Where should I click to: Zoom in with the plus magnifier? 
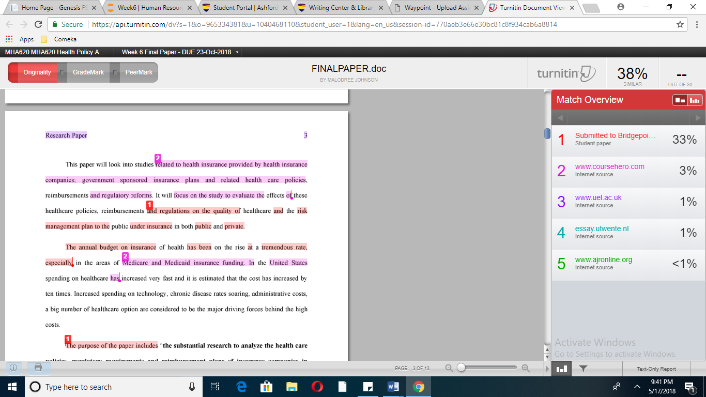coord(526,368)
